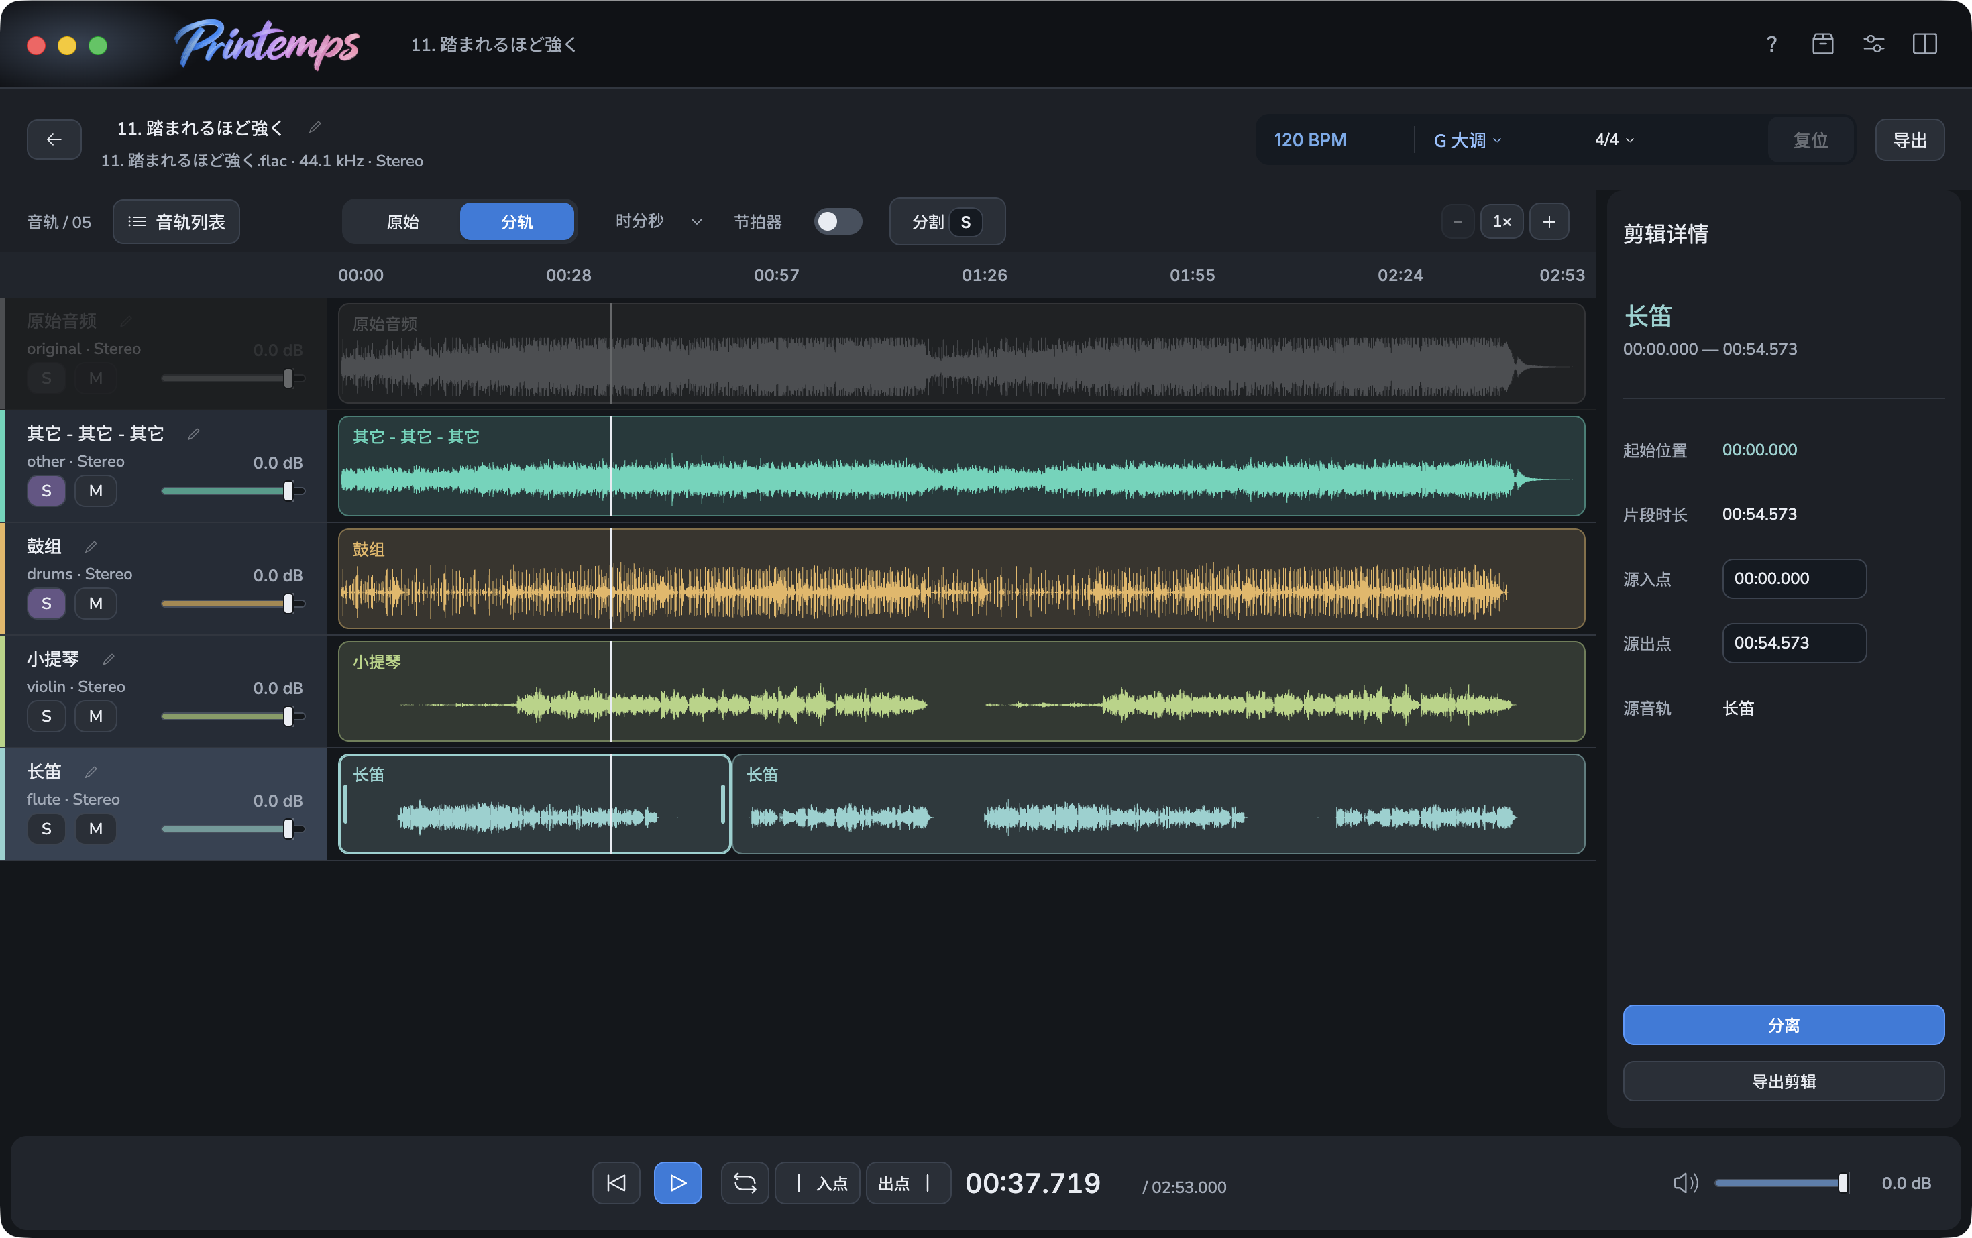Click the 源入点 time input field
The width and height of the screenshot is (1972, 1238).
point(1794,579)
